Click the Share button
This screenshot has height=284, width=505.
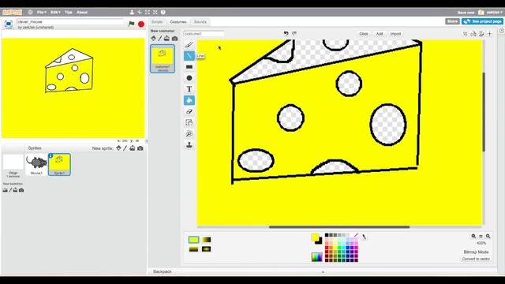pos(452,21)
